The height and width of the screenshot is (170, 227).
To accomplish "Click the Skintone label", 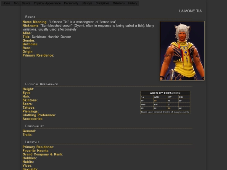I will [30, 100].
